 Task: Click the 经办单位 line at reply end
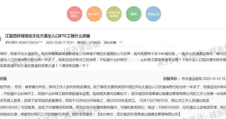click(139, 114)
